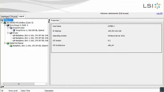
Task: Click the OS Version value 6.2
Action: (109, 41)
